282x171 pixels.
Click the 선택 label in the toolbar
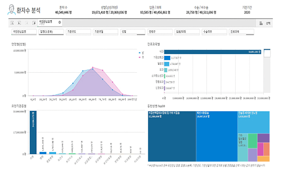tap(268, 23)
